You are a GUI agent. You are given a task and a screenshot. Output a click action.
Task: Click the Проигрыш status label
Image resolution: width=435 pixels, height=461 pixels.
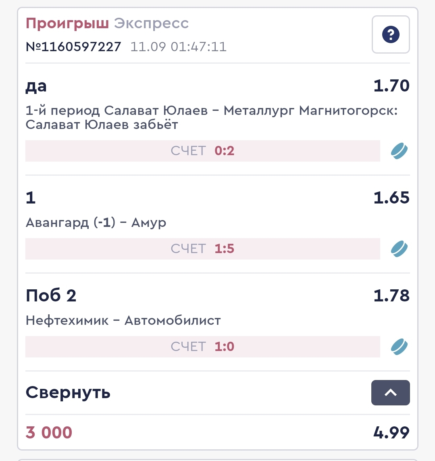(67, 24)
